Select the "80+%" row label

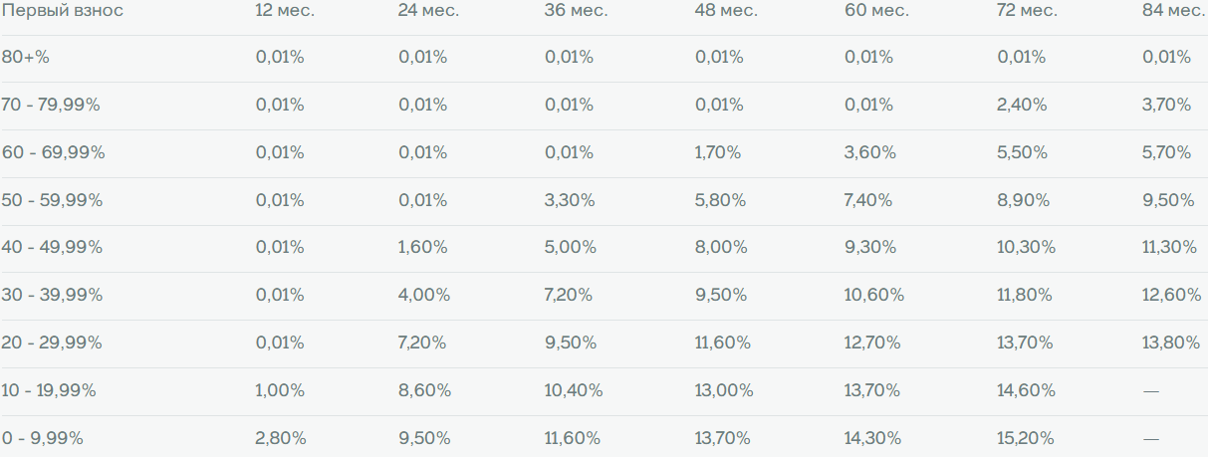pos(26,58)
